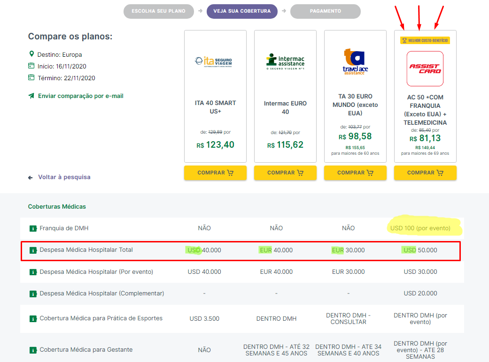Click Término: 22/11/2020 text
The width and height of the screenshot is (489, 362).
(x=66, y=78)
